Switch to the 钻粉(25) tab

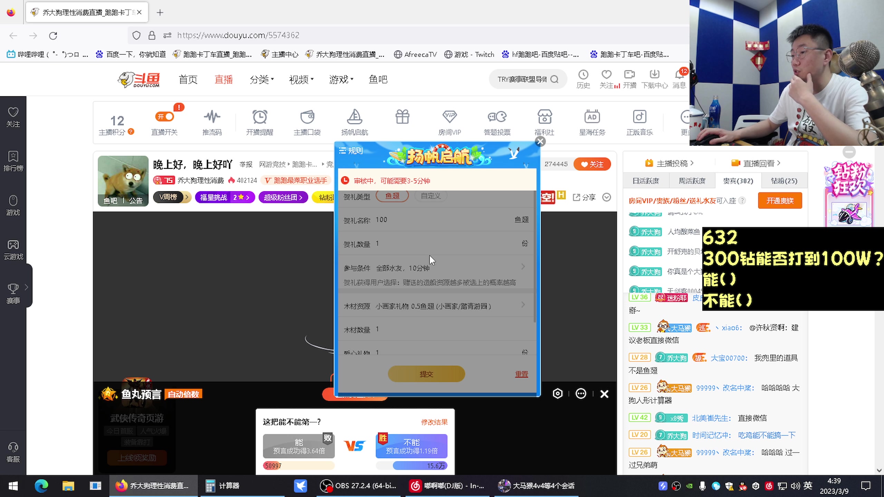click(x=784, y=181)
